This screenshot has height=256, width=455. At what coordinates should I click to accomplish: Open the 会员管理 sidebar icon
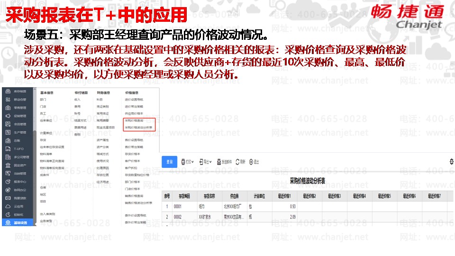pyautogui.click(x=8, y=124)
